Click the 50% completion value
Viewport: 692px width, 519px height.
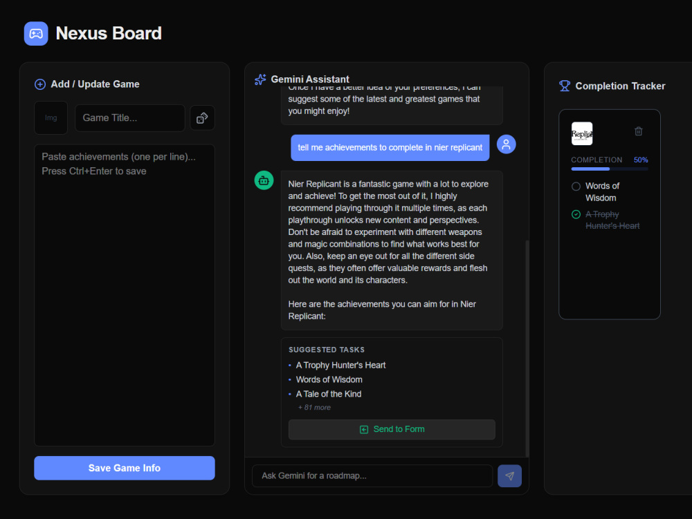coord(641,160)
